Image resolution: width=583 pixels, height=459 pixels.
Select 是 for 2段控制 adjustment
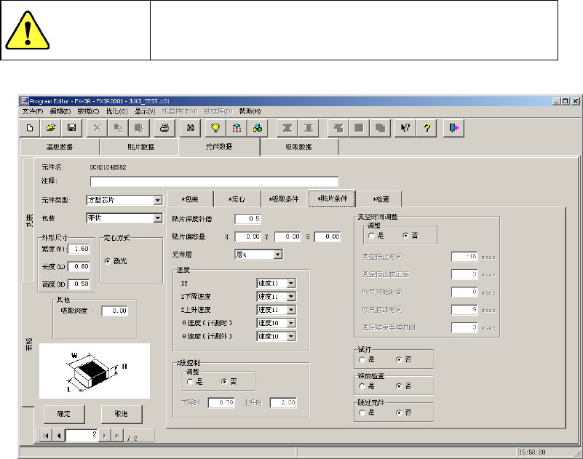point(191,380)
